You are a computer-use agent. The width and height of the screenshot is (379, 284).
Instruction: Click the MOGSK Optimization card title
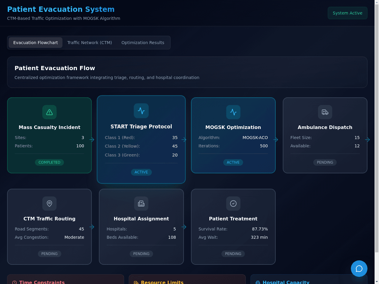(x=233, y=127)
